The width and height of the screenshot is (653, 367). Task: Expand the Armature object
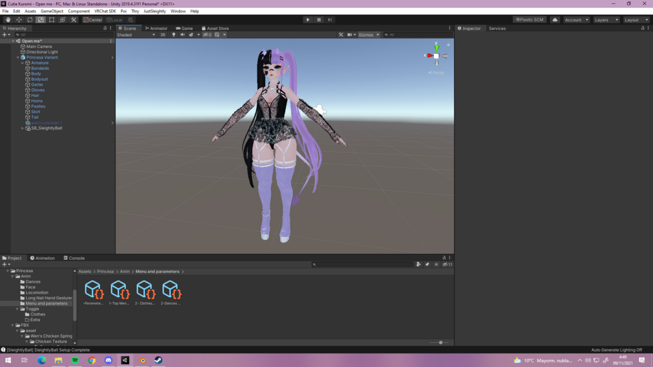coord(23,63)
